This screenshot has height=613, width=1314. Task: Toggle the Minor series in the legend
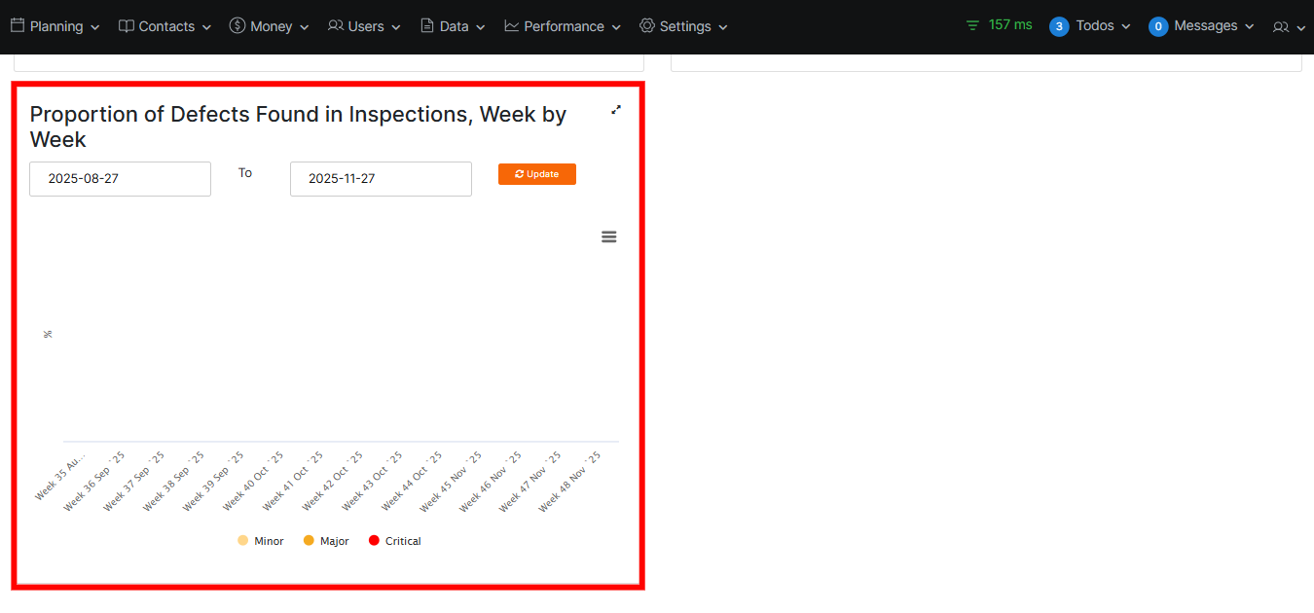(x=260, y=540)
